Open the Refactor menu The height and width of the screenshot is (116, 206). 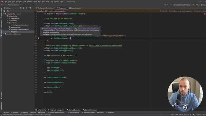tap(30, 2)
